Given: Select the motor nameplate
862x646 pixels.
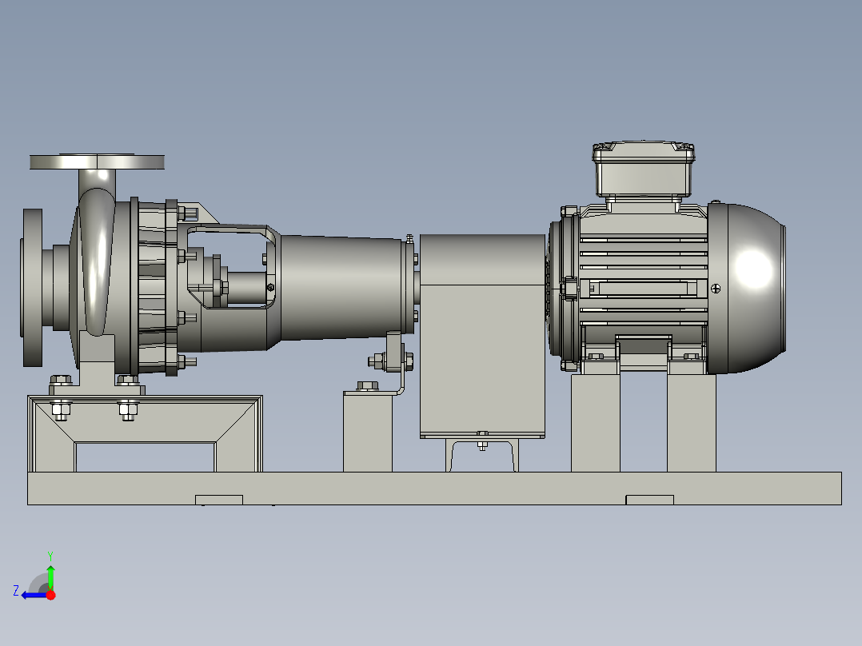Looking at the screenshot, I should (643, 288).
